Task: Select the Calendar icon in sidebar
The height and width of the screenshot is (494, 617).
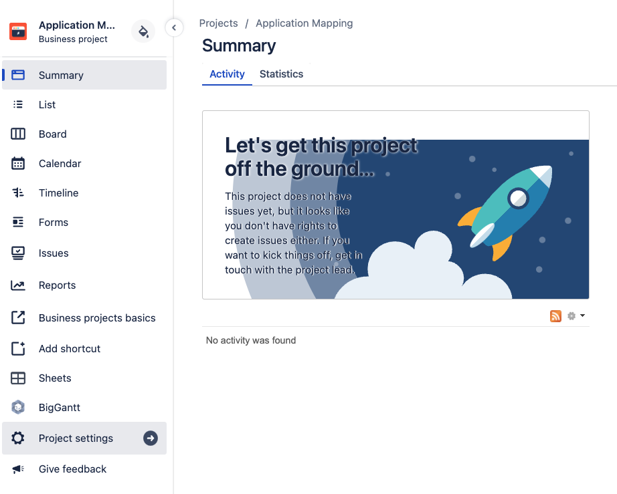Action: 18,163
